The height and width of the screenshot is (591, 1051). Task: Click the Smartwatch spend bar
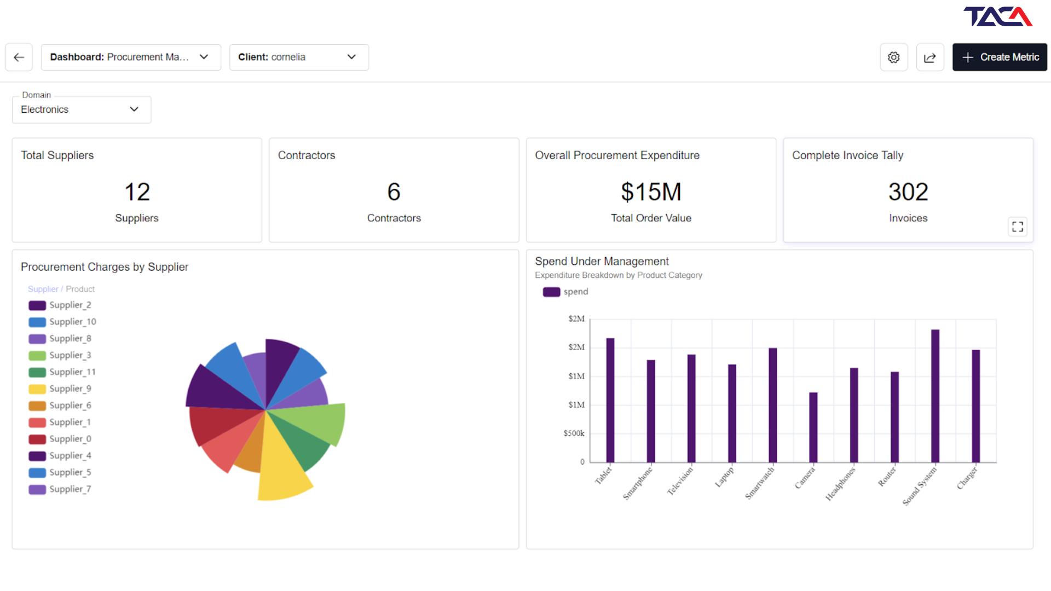[773, 405]
